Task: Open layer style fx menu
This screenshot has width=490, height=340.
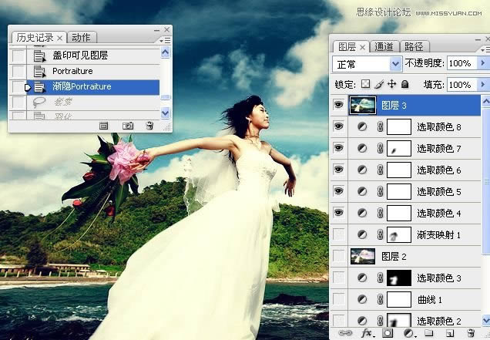Action: [367, 333]
